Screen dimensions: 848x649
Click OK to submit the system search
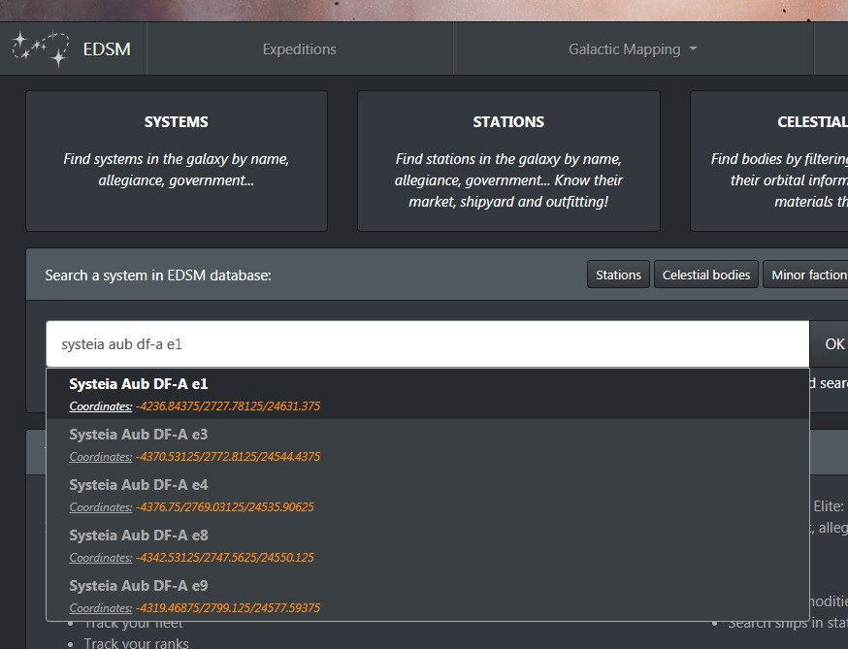click(829, 344)
